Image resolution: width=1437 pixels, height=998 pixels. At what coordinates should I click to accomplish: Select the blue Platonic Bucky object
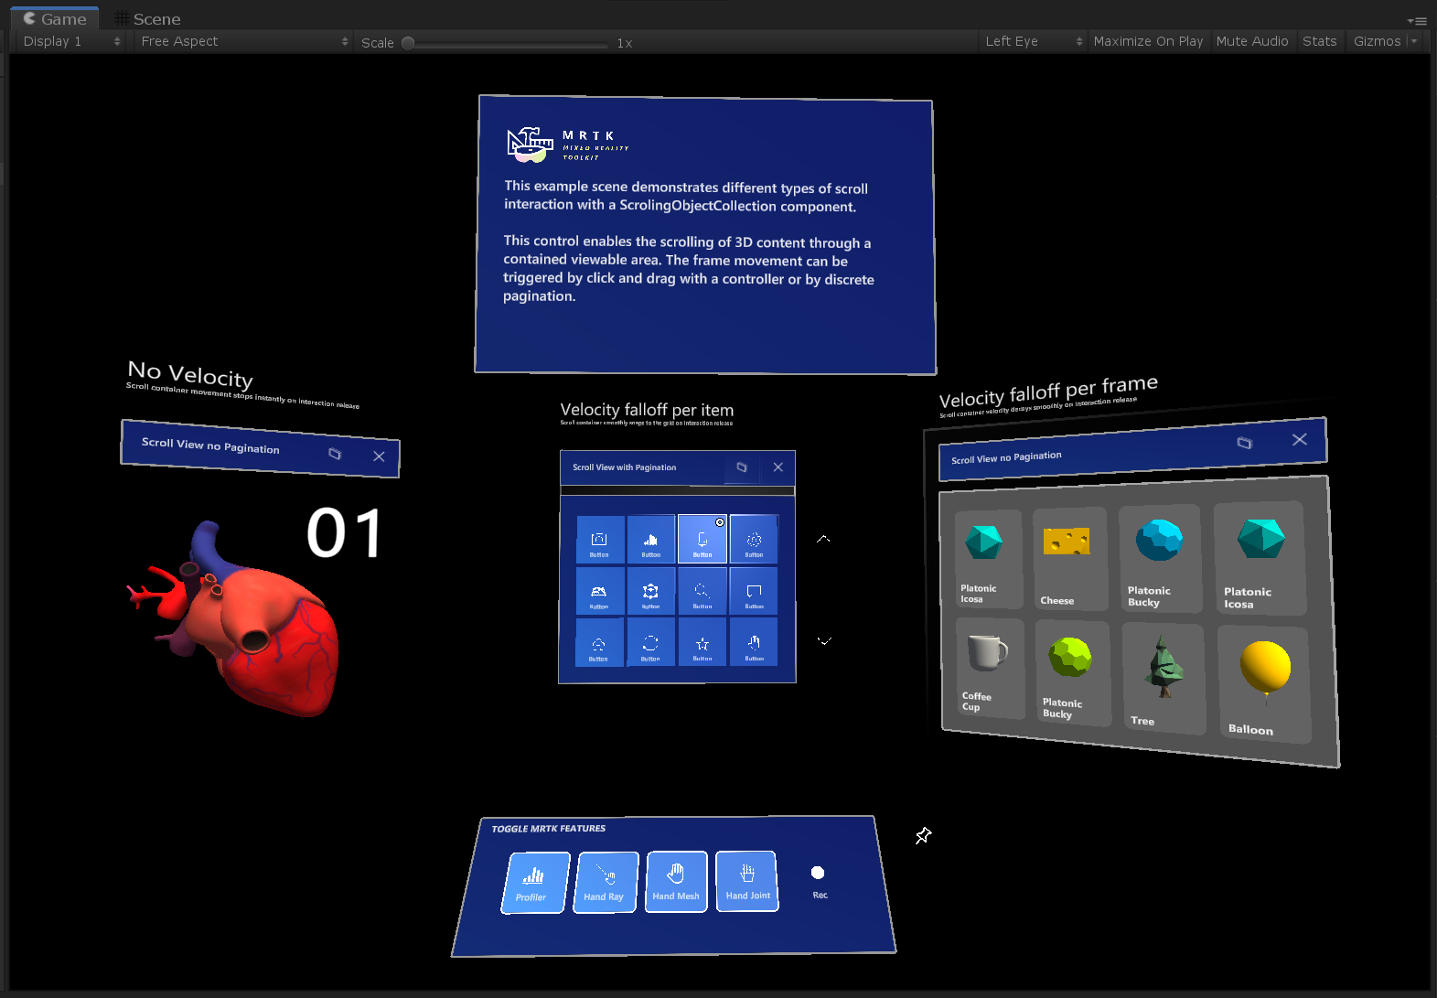click(1160, 558)
